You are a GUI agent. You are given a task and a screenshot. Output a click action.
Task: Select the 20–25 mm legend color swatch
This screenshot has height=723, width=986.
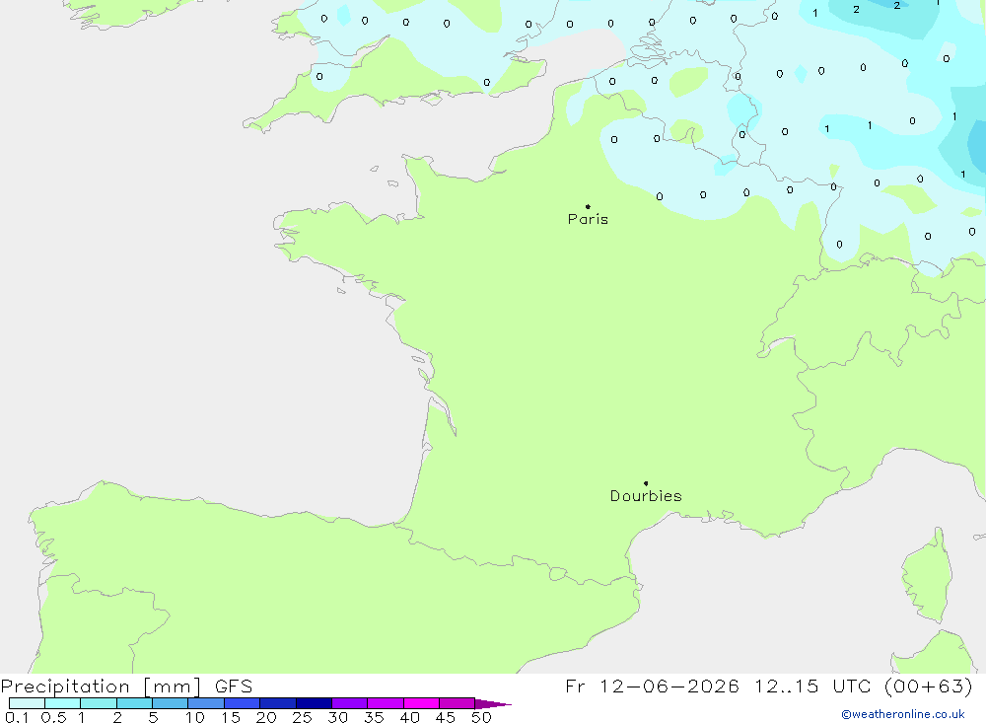[278, 703]
